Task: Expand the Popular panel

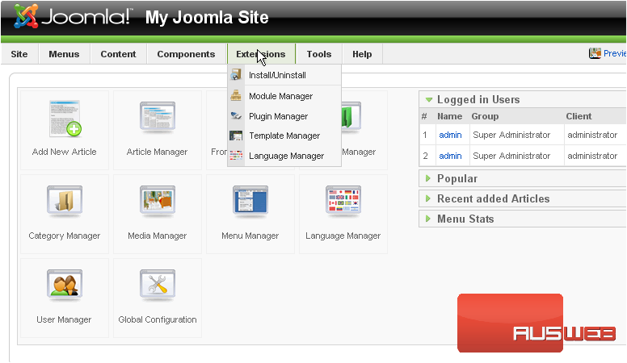Action: pos(457,178)
